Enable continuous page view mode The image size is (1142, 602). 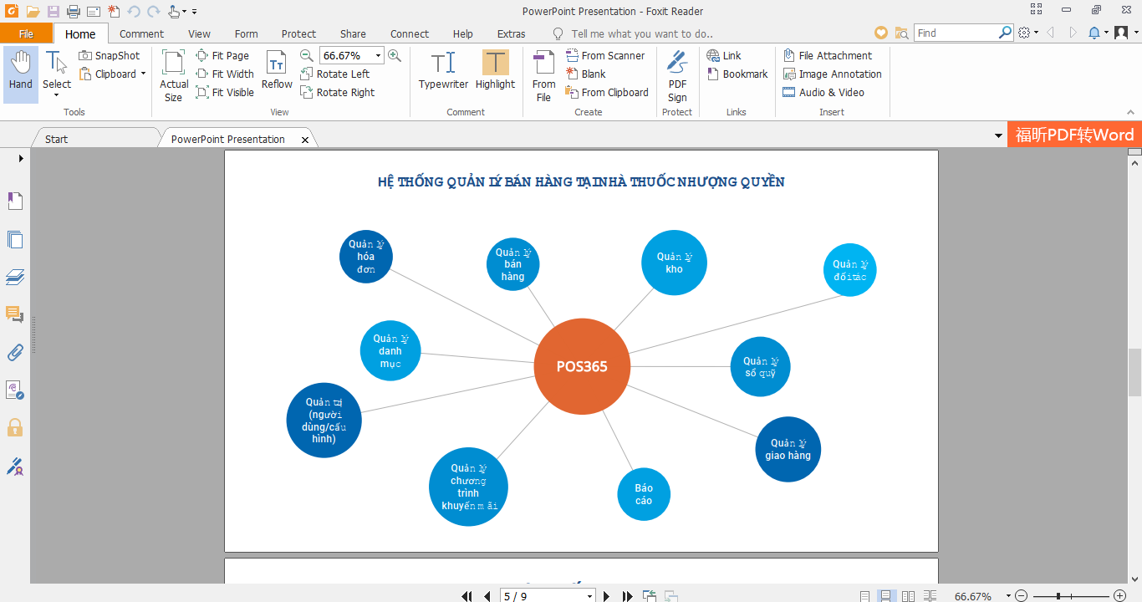[x=887, y=596]
